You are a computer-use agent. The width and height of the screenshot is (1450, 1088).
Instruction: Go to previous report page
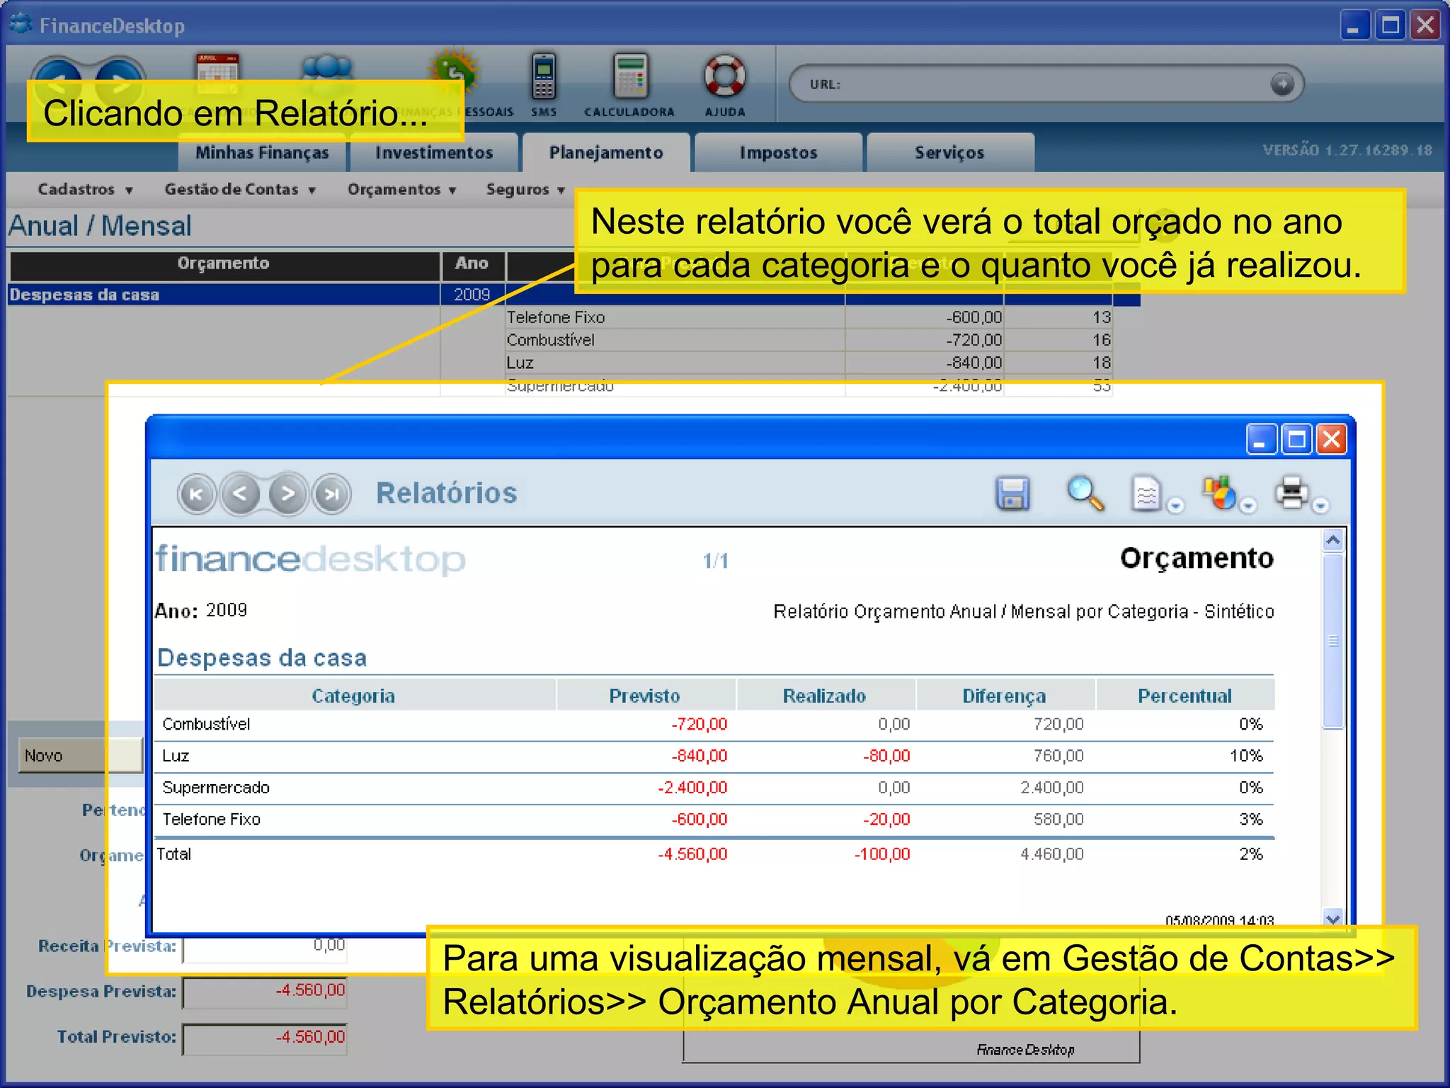241,494
